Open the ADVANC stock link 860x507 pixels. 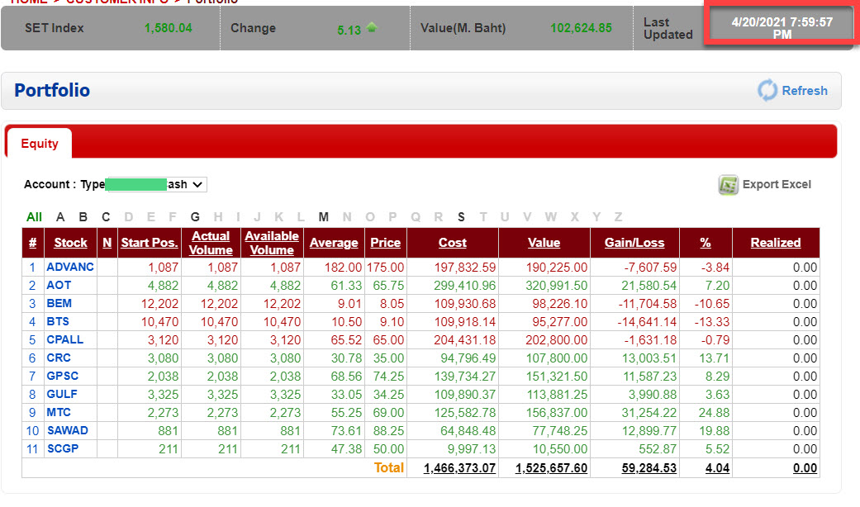[70, 267]
